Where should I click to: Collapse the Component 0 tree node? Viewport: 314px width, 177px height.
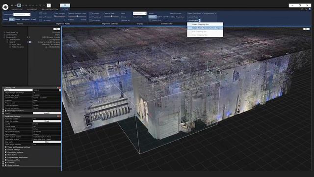[4, 37]
